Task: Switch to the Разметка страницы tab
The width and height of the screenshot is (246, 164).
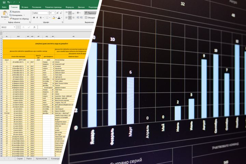Action: 53,7
